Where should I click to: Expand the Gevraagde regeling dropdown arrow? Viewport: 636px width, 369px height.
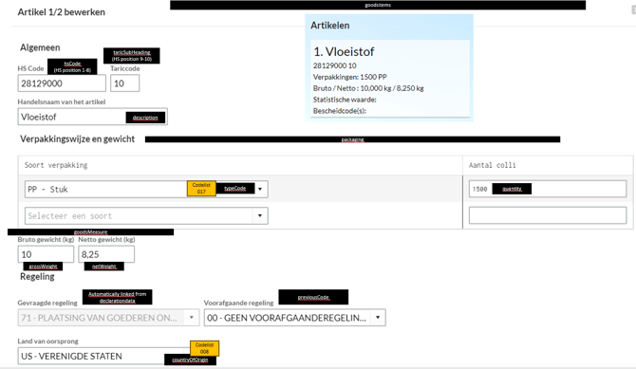tap(192, 318)
